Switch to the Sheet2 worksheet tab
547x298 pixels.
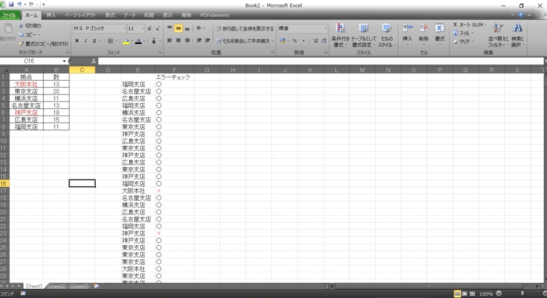click(x=56, y=286)
